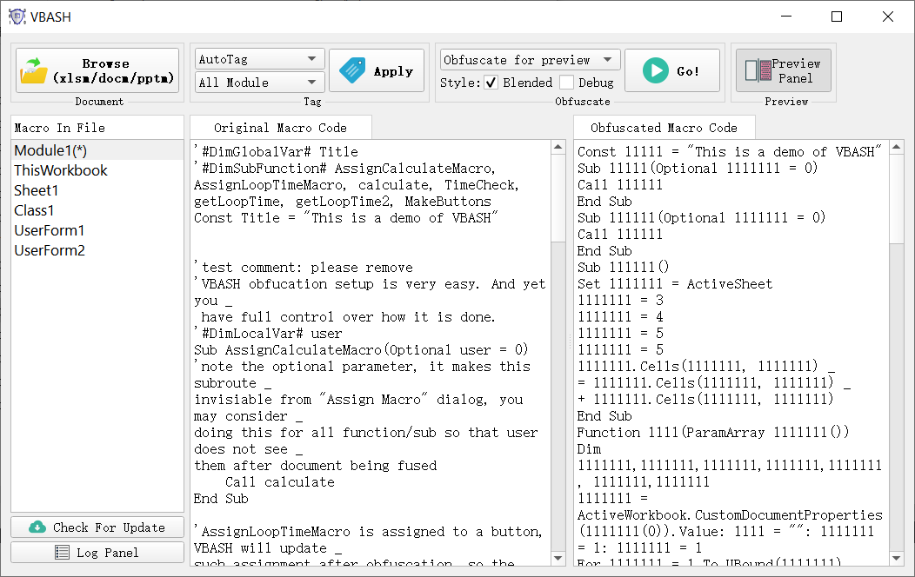
Task: Close the VBASH window
Action: [x=887, y=17]
